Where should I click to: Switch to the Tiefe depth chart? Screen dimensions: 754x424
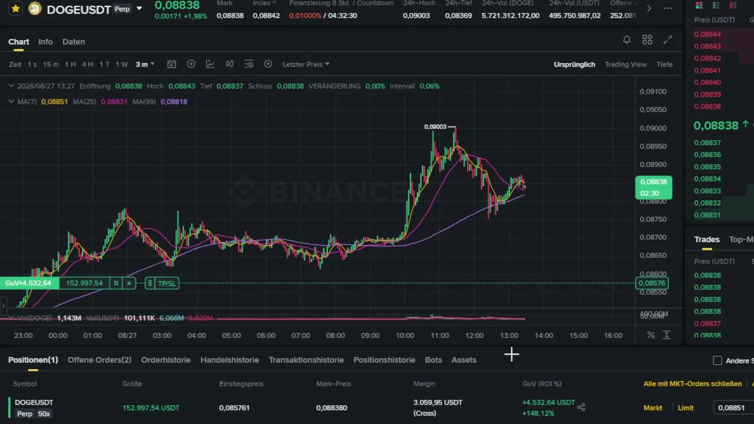coord(664,64)
